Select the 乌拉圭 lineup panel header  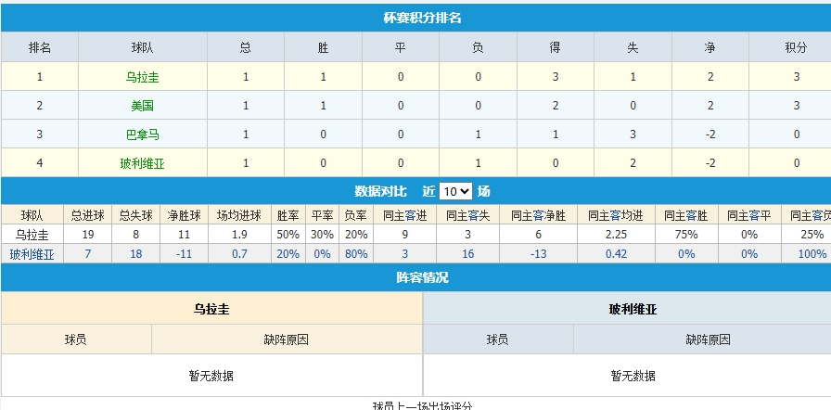tap(211, 309)
